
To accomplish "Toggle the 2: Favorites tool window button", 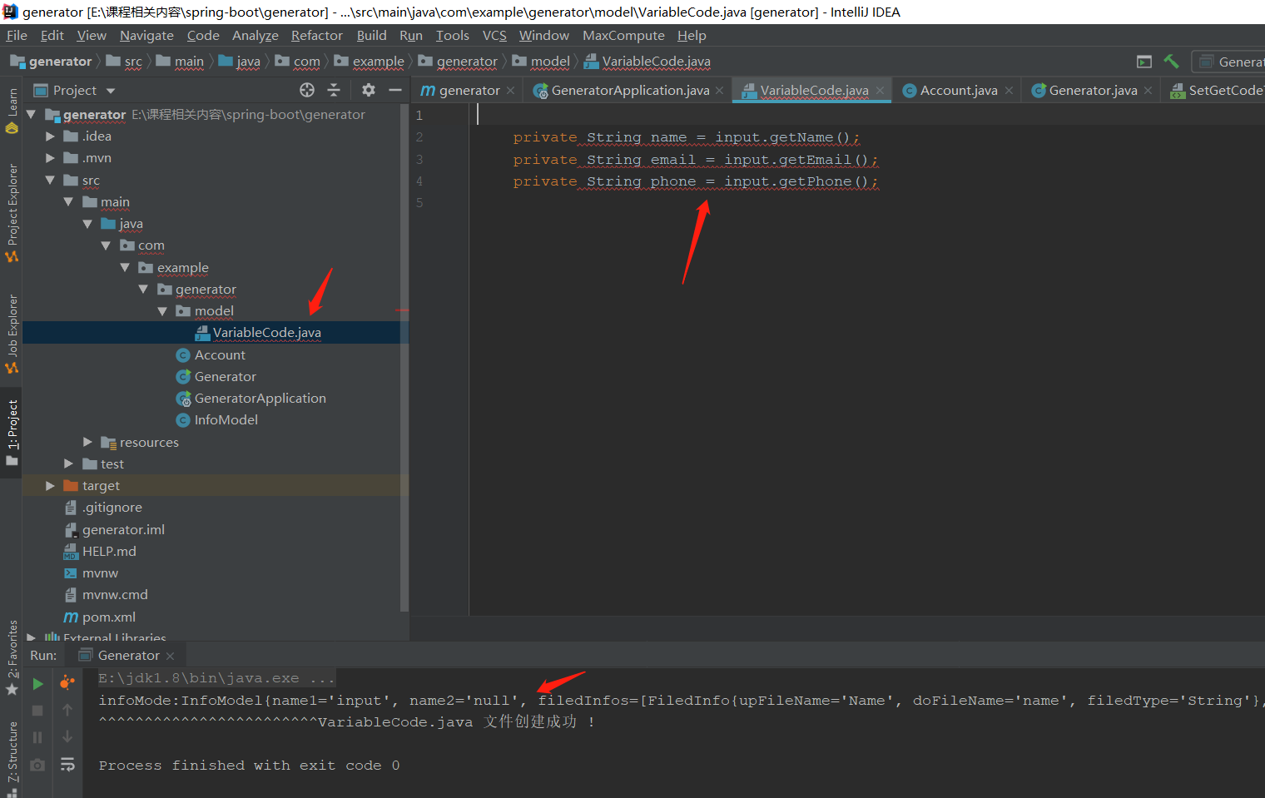I will pyautogui.click(x=12, y=657).
